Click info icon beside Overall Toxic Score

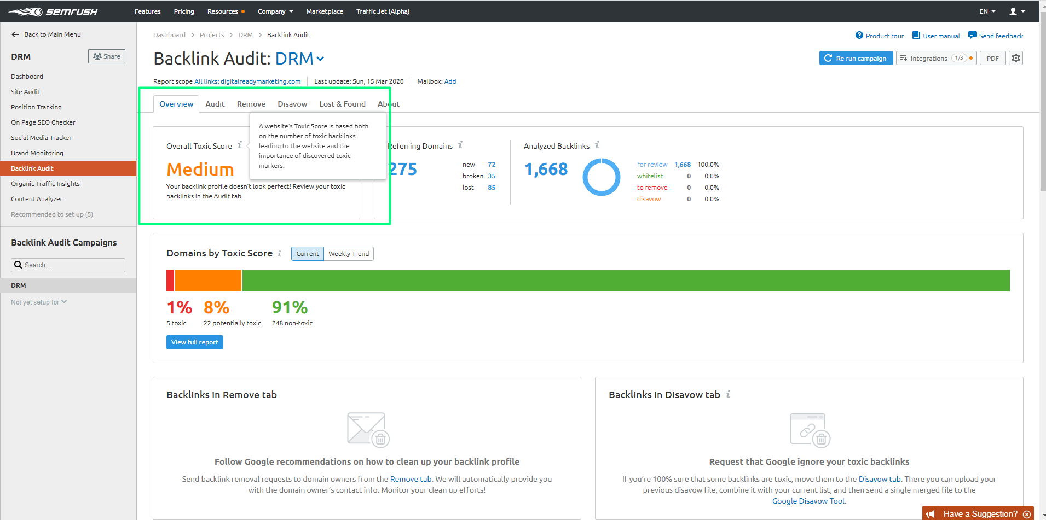coord(240,145)
